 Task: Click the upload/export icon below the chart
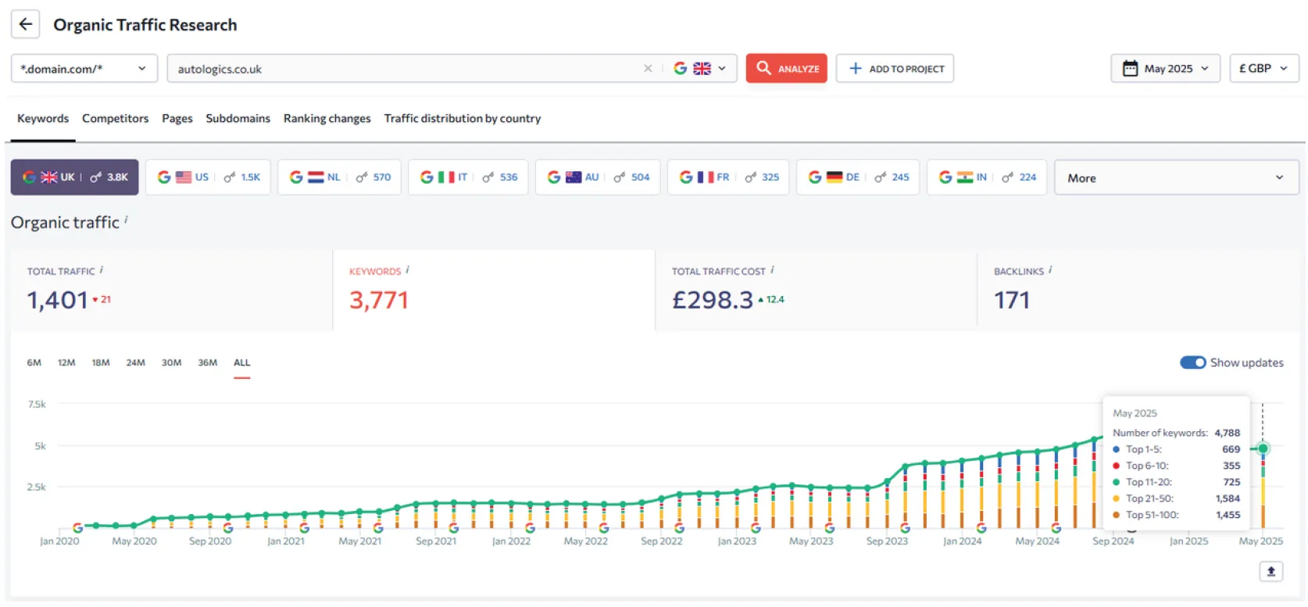(1271, 571)
